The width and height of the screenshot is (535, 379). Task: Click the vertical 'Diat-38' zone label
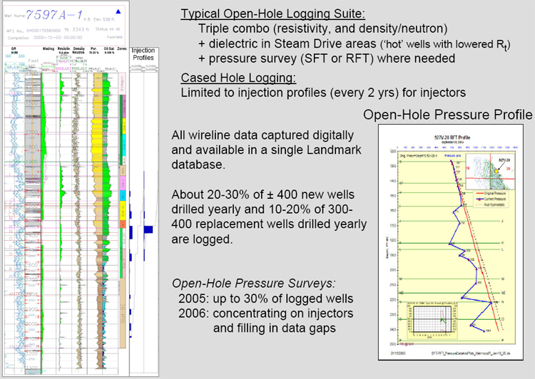click(123, 313)
